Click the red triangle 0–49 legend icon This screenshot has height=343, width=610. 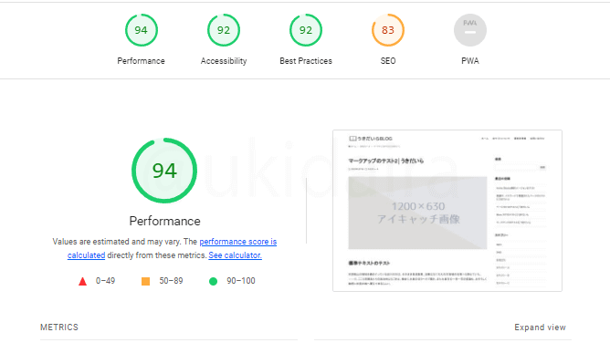coord(82,281)
